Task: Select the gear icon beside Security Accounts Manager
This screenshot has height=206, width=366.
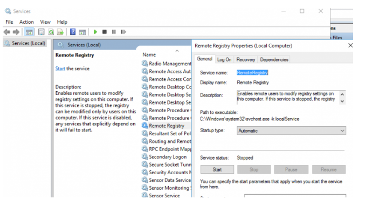Action: tap(145, 172)
